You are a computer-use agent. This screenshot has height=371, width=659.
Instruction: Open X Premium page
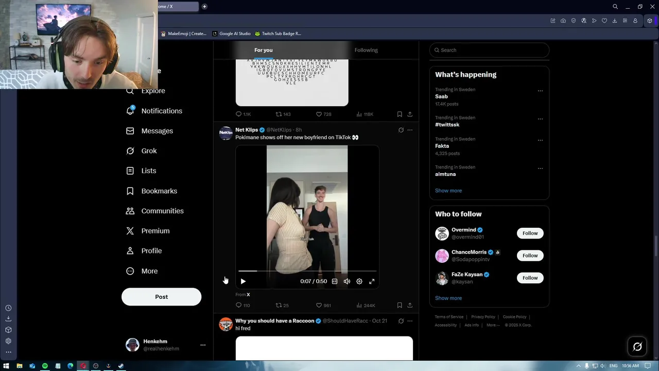[x=148, y=231]
